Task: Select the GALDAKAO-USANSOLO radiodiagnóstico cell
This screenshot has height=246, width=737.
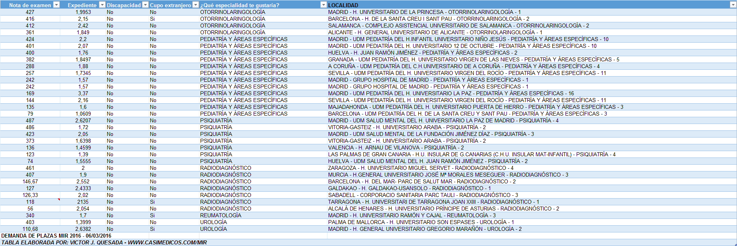Action: coord(532,188)
